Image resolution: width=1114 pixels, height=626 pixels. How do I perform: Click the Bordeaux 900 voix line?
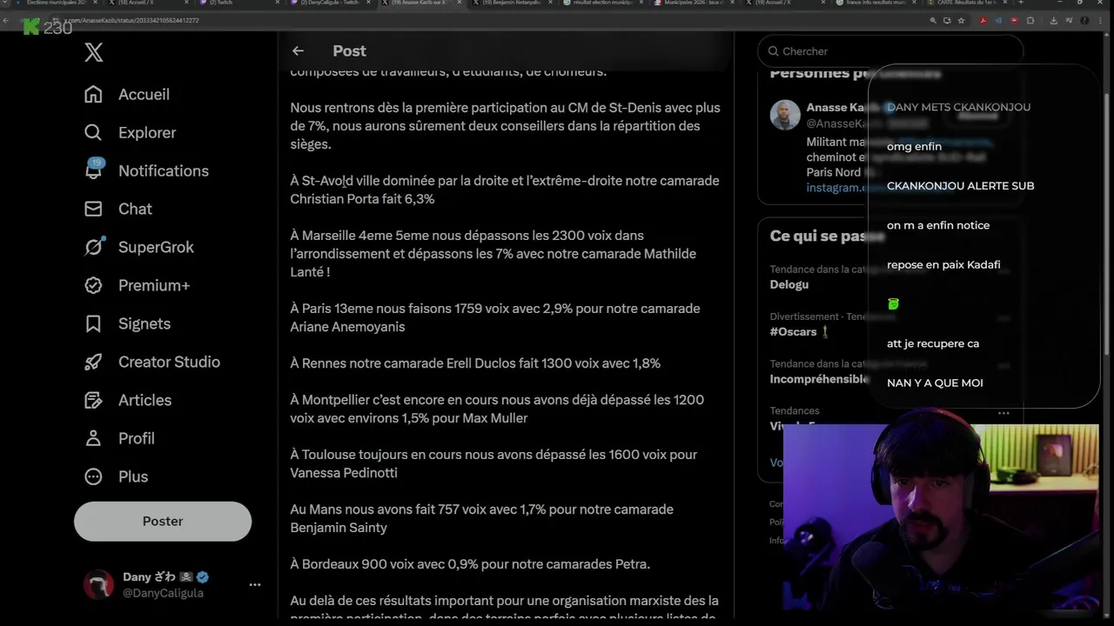coord(470,564)
